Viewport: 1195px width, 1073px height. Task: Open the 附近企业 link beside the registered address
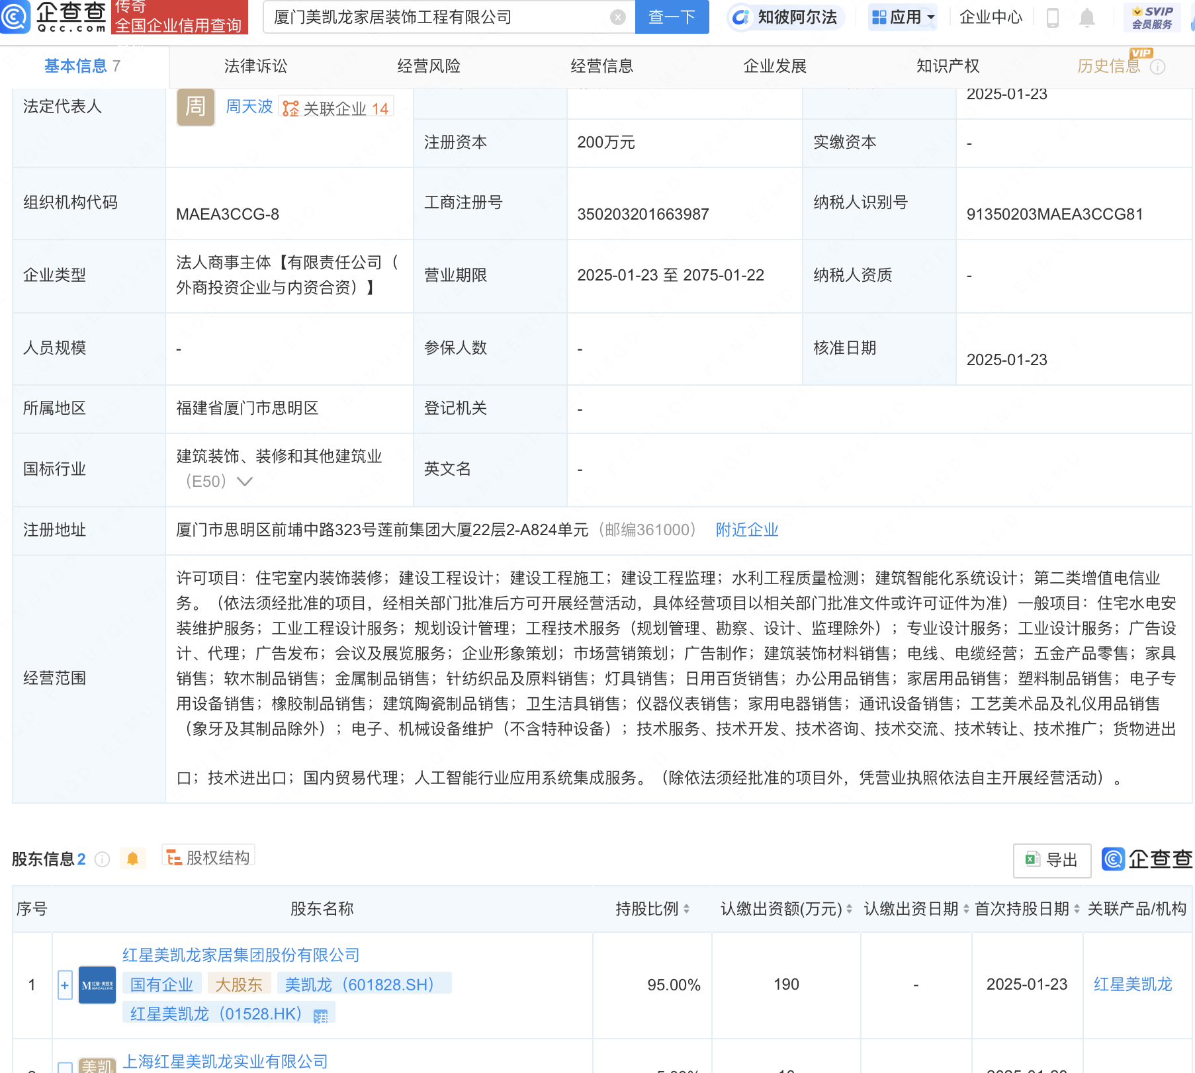[x=746, y=529]
